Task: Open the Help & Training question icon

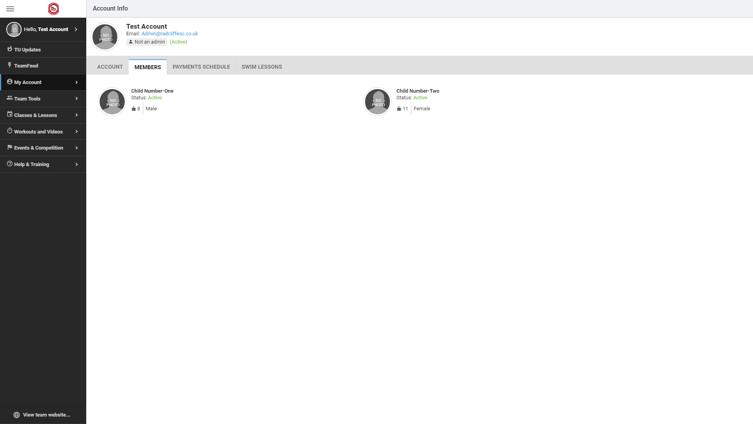Action: tap(9, 164)
